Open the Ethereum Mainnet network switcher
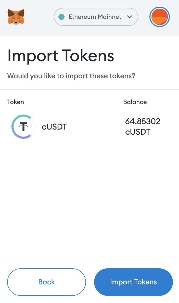179x303 pixels. pyautogui.click(x=96, y=17)
